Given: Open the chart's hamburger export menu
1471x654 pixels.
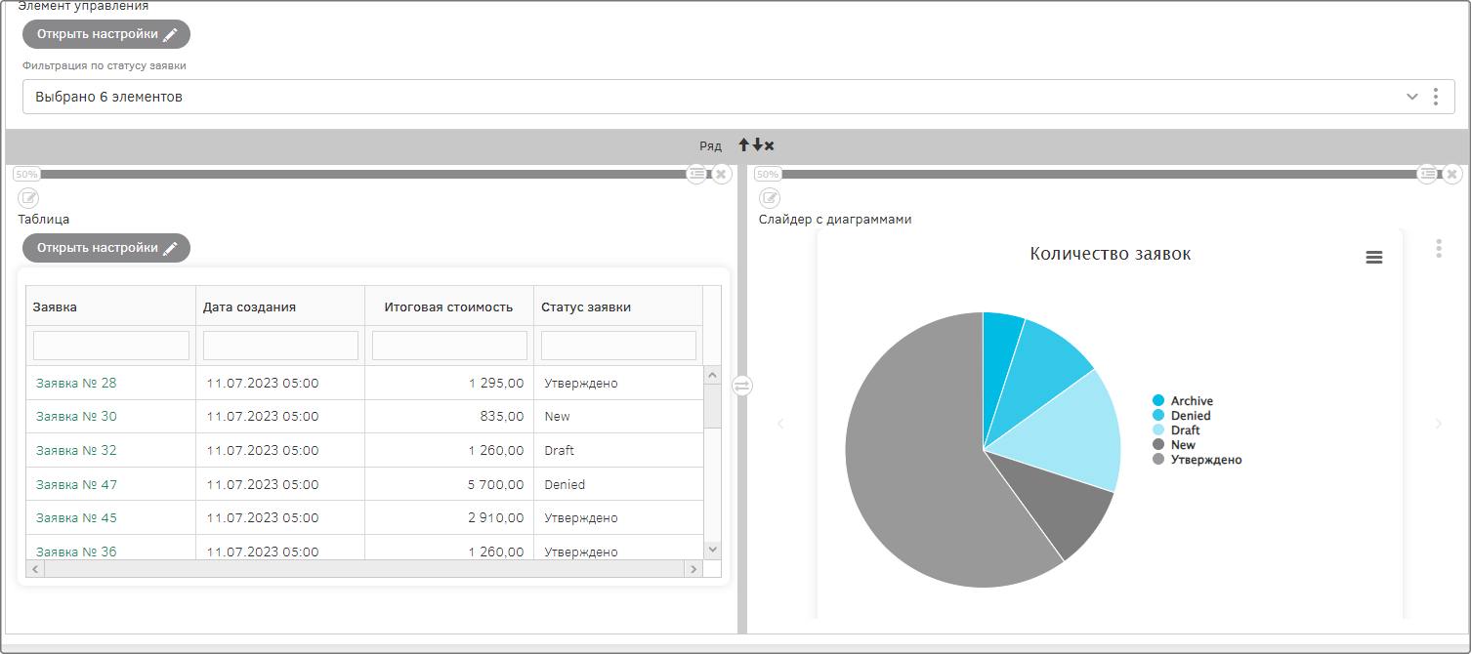Looking at the screenshot, I should point(1373,257).
